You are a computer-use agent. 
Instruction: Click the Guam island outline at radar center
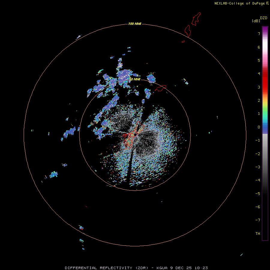coord(133,136)
